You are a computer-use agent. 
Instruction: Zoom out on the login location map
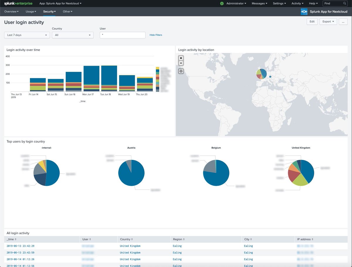(x=181, y=63)
